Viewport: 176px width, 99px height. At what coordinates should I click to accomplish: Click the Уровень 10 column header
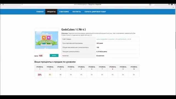point(134,68)
